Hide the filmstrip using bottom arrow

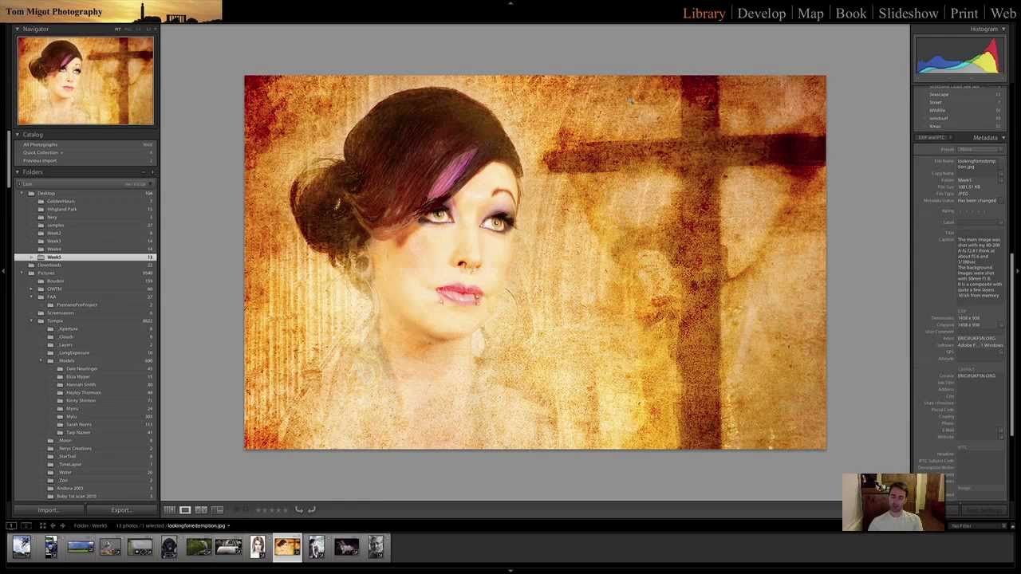(x=510, y=571)
